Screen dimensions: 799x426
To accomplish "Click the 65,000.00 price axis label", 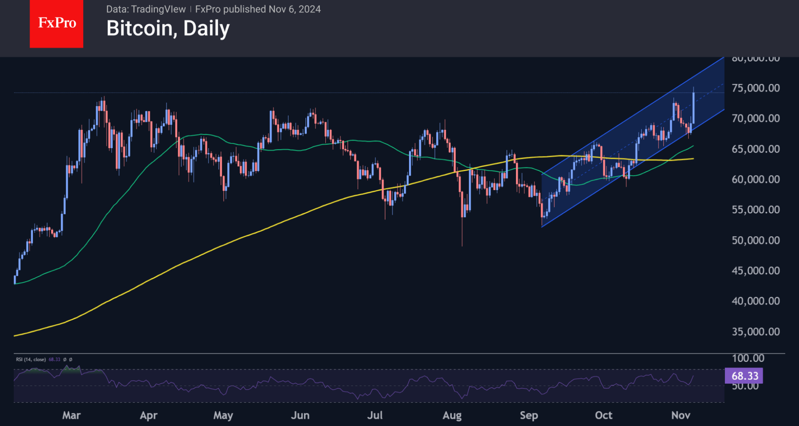I will [x=756, y=149].
